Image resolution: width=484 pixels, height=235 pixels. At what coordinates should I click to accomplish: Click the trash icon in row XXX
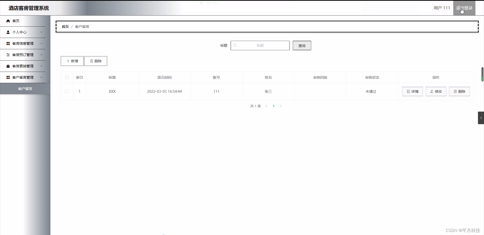point(455,91)
